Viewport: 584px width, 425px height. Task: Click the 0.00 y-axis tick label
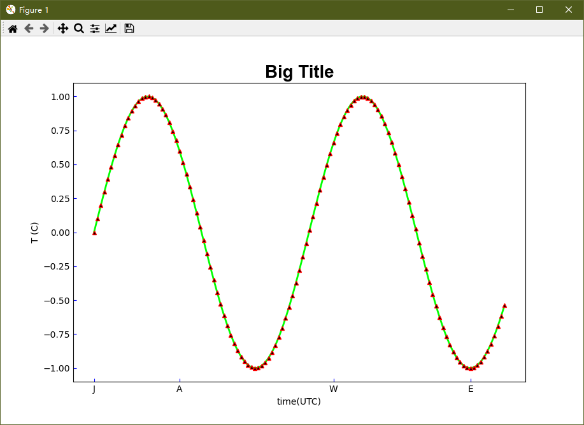pyautogui.click(x=61, y=233)
